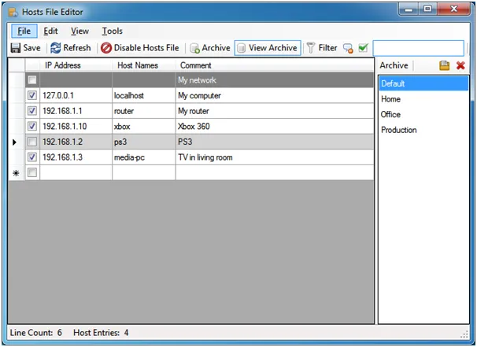Open the Tools menu

pyautogui.click(x=112, y=31)
